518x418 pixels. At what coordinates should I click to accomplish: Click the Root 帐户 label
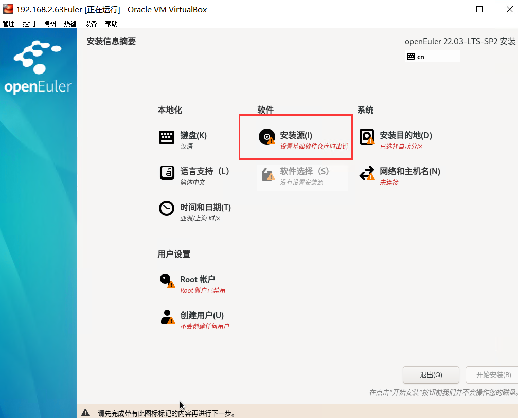click(x=198, y=279)
